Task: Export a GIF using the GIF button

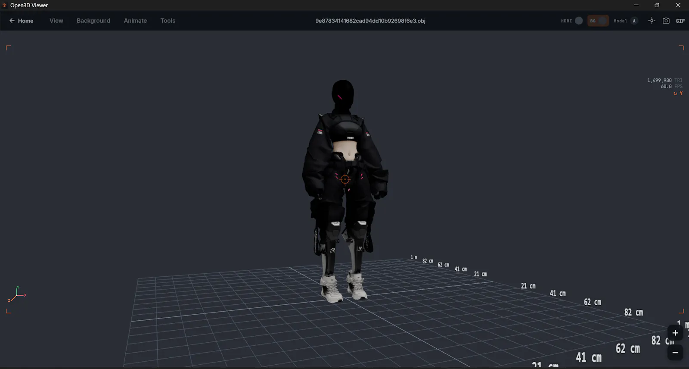Action: 680,21
